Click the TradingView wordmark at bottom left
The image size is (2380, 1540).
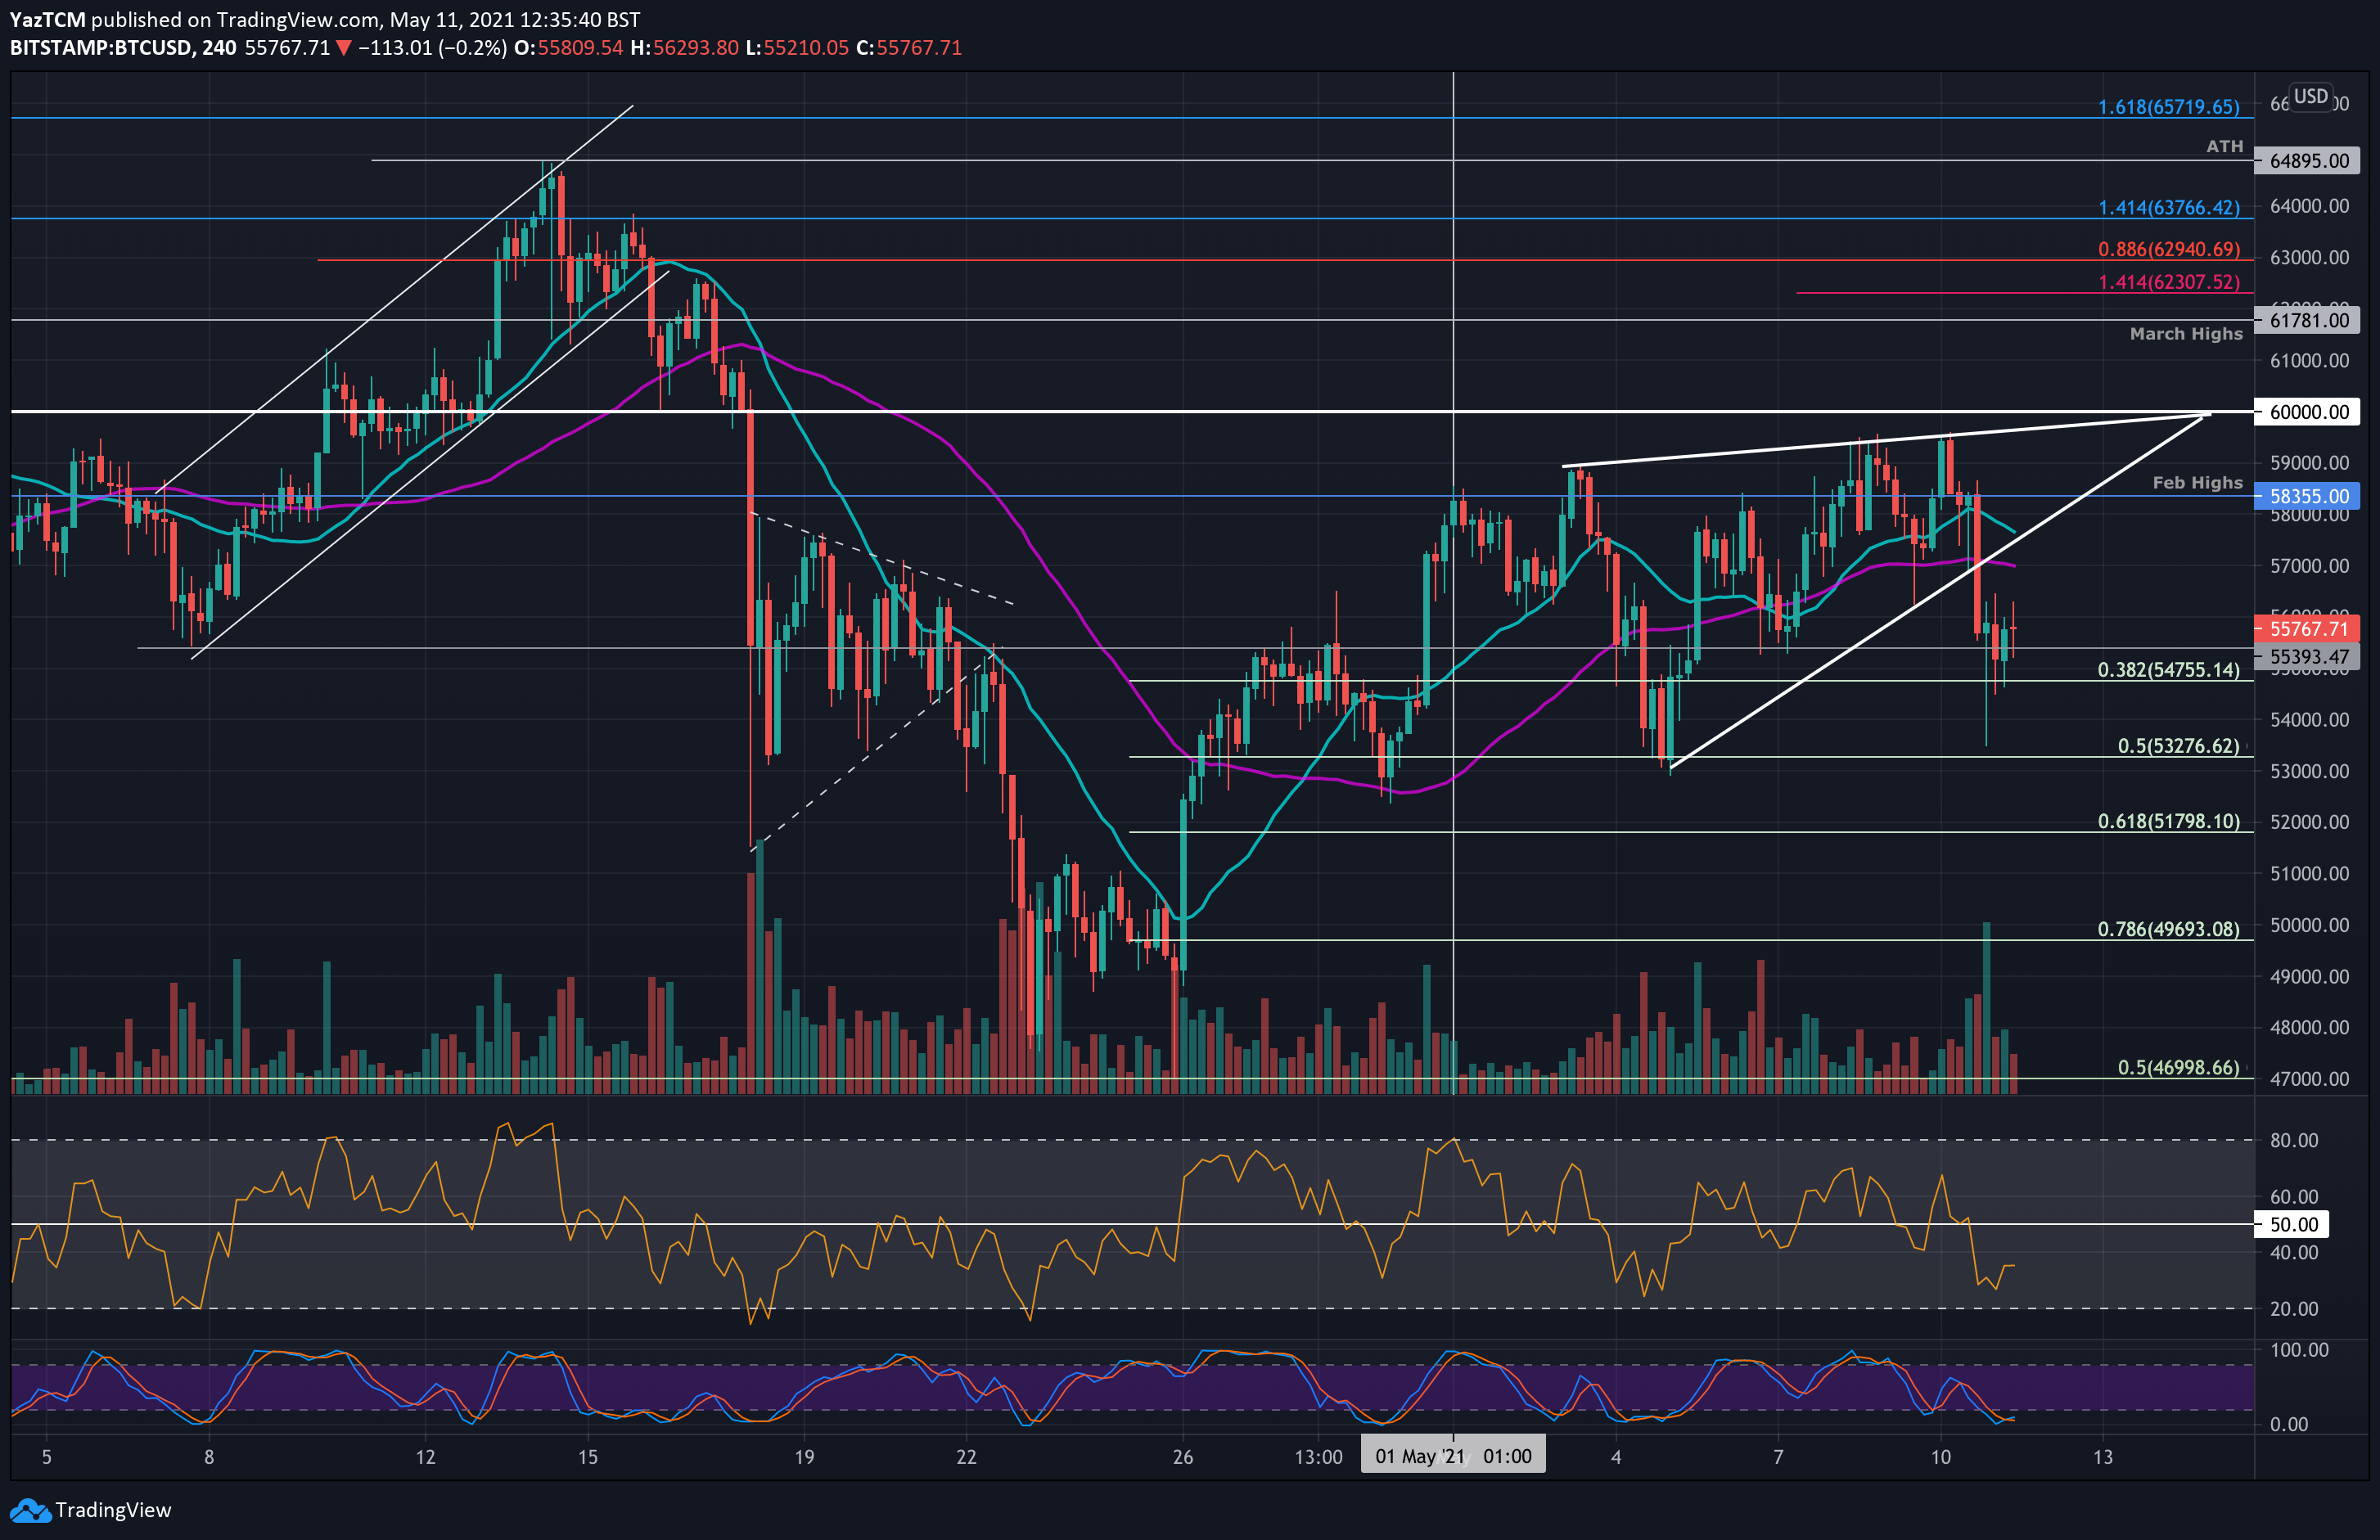click(x=113, y=1510)
